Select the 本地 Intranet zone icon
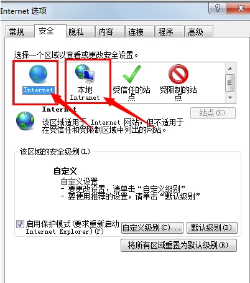Viewport: 250px width, 283px height. tap(85, 74)
